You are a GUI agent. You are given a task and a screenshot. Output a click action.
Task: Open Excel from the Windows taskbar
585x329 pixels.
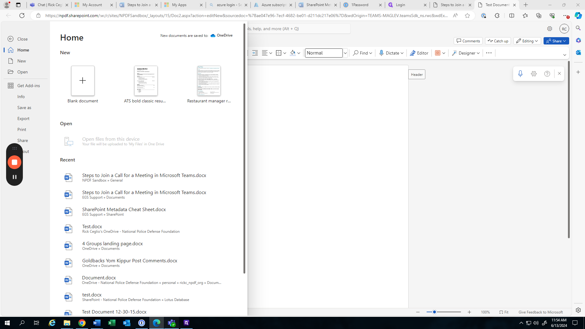pyautogui.click(x=112, y=323)
